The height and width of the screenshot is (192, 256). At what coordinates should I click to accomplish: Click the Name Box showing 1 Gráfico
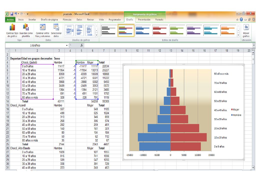[35, 45]
